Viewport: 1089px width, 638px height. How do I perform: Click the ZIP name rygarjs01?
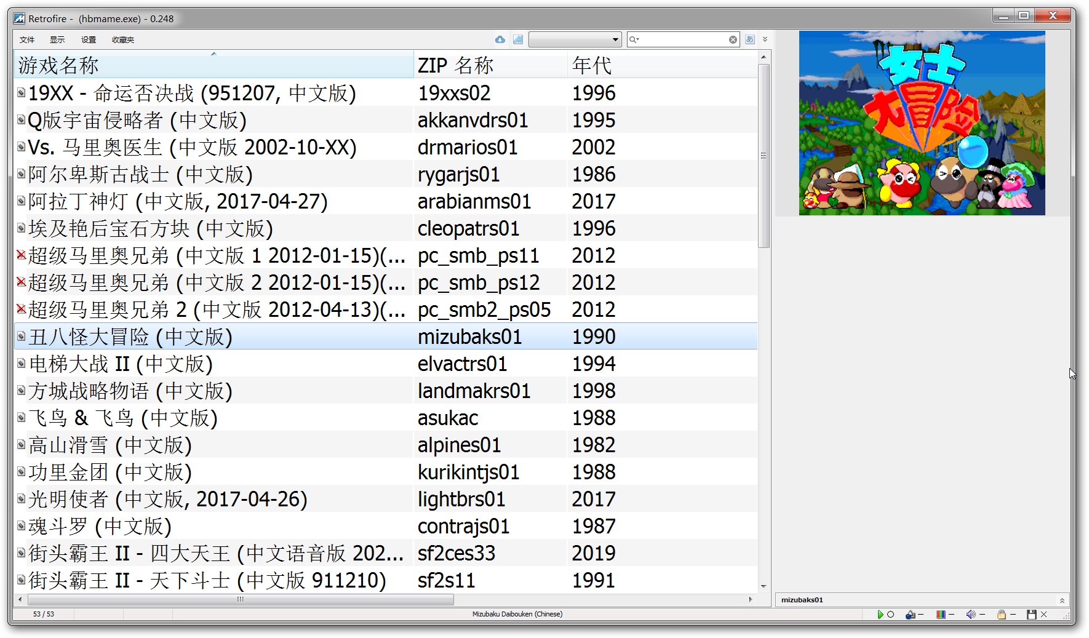(459, 174)
